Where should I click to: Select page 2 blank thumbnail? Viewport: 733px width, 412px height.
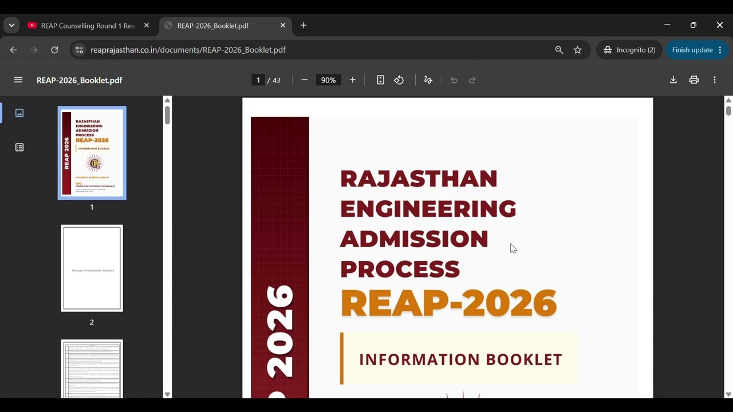tap(92, 268)
